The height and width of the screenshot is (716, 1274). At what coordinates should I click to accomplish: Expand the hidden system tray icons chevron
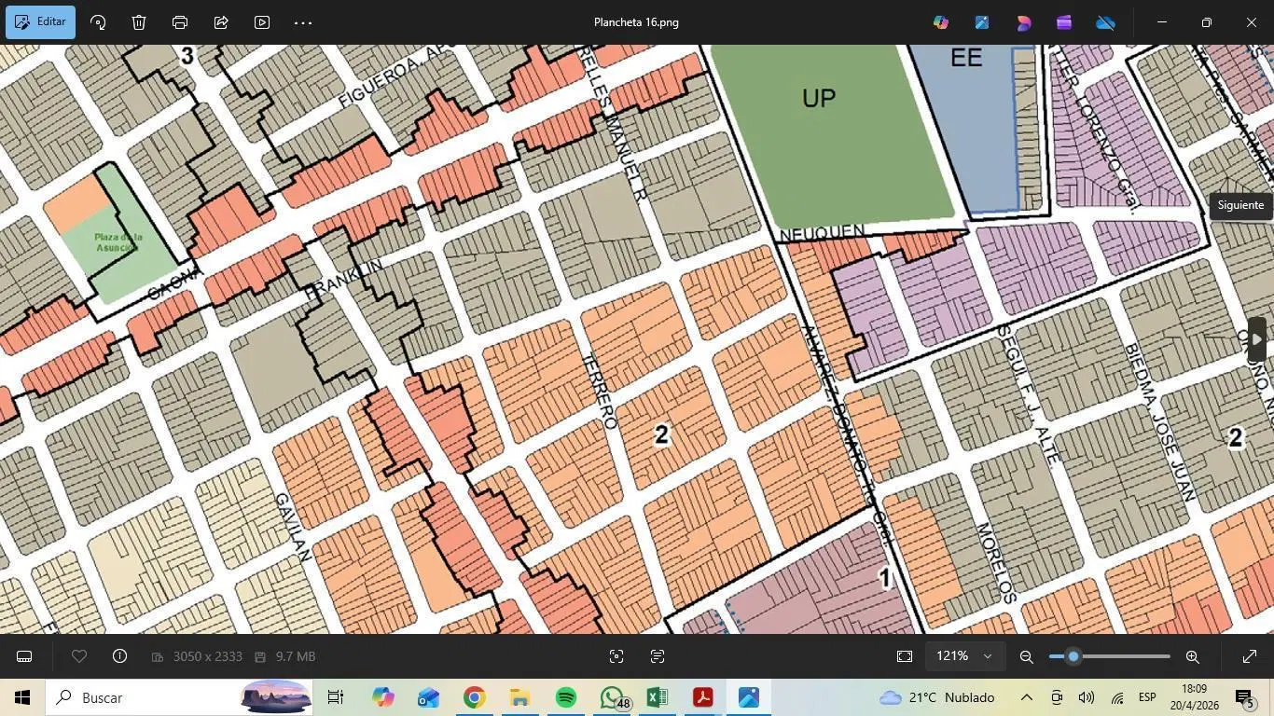coord(1026,697)
